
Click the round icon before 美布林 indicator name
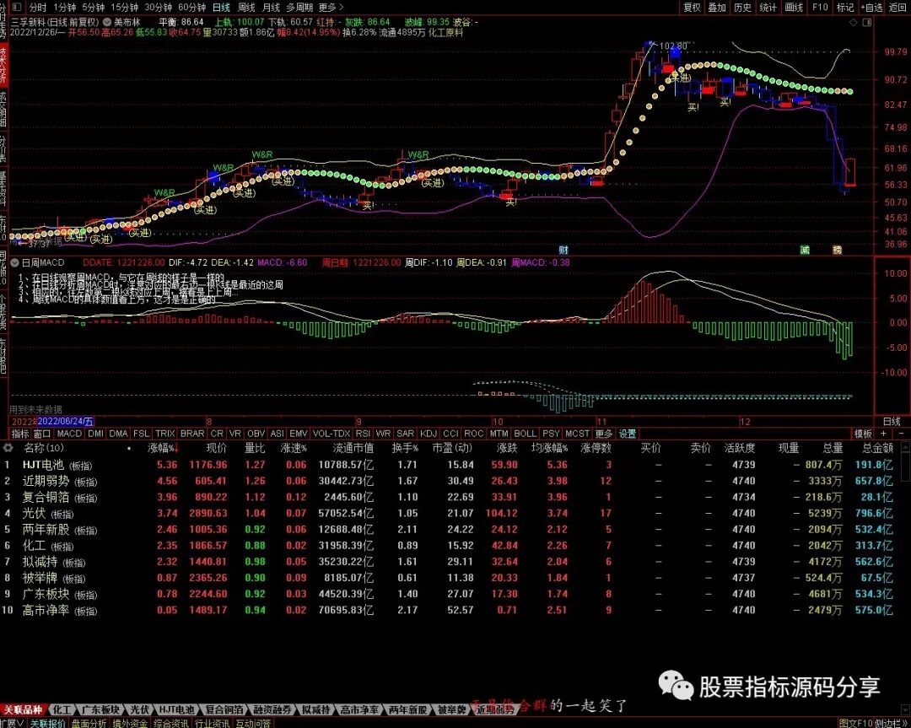point(107,22)
